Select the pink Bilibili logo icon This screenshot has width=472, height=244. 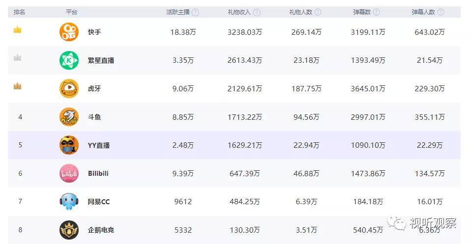coord(69,173)
